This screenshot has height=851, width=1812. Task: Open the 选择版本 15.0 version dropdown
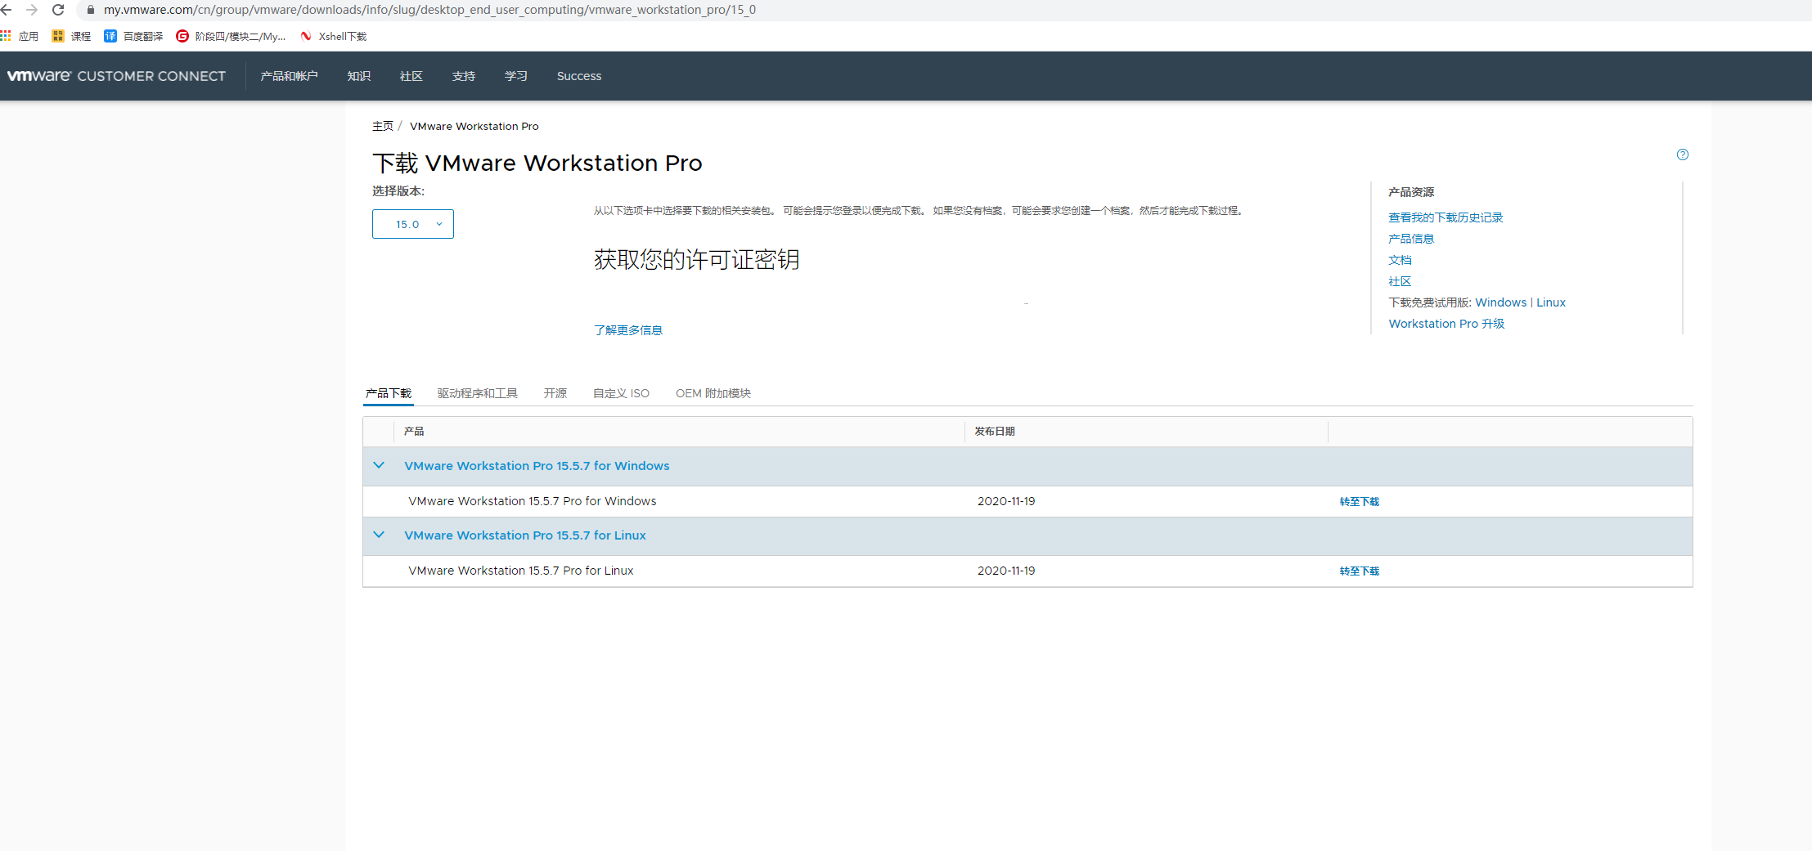point(413,224)
